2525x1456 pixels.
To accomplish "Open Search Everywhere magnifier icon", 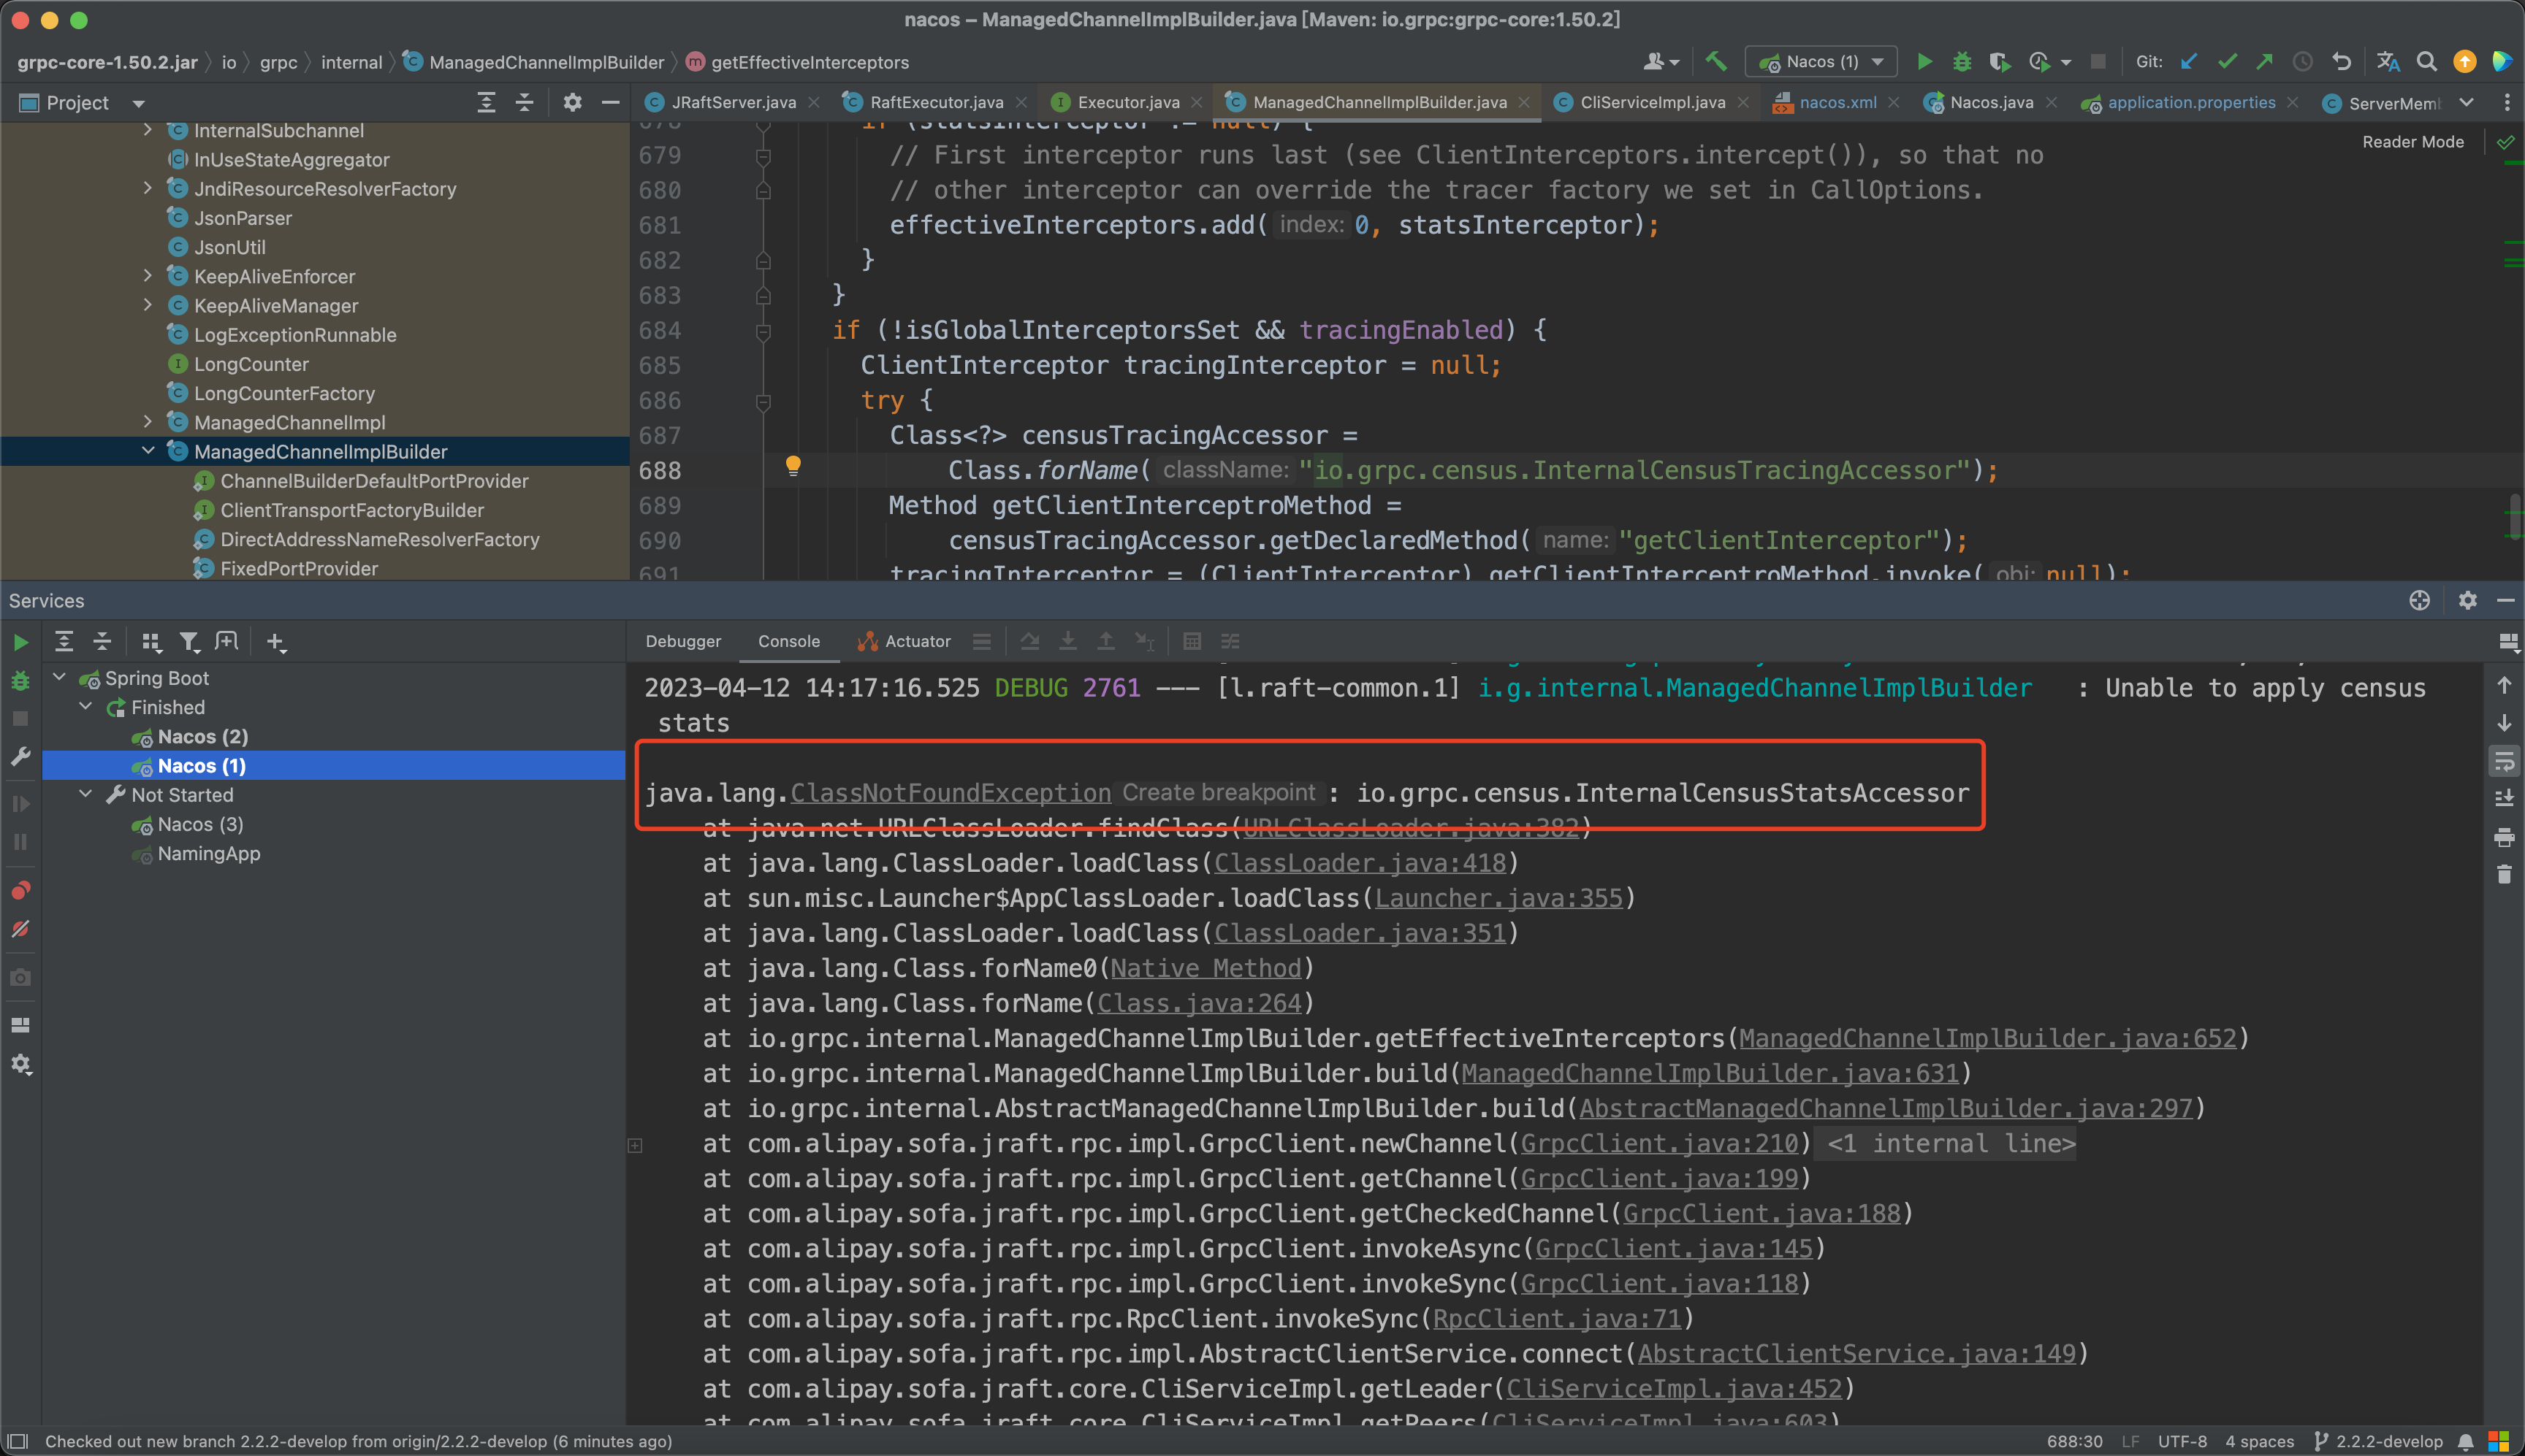I will tap(2426, 62).
